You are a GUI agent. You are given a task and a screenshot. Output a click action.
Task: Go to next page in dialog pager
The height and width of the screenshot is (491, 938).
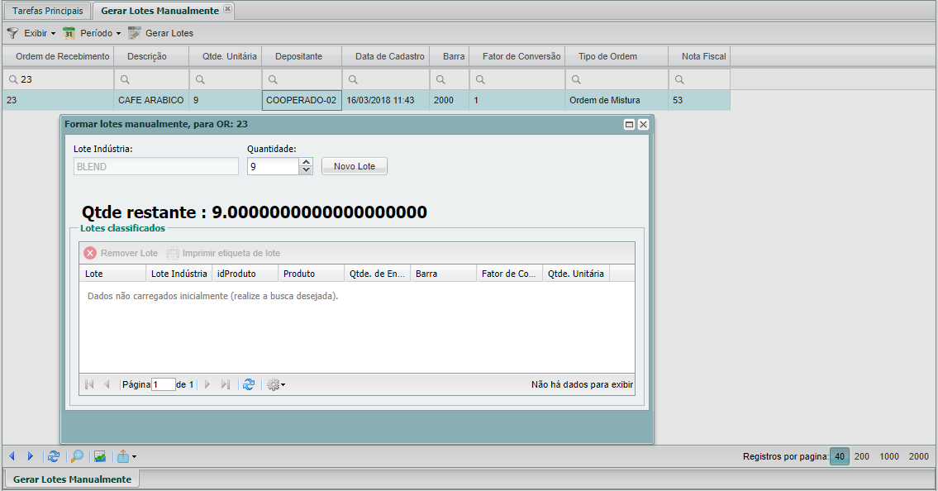pos(207,384)
